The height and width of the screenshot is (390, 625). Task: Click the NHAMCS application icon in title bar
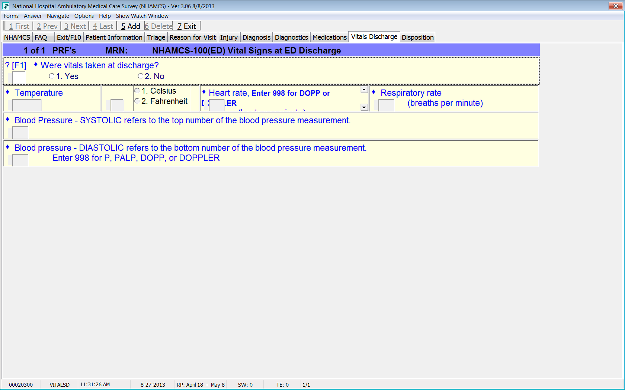6,6
